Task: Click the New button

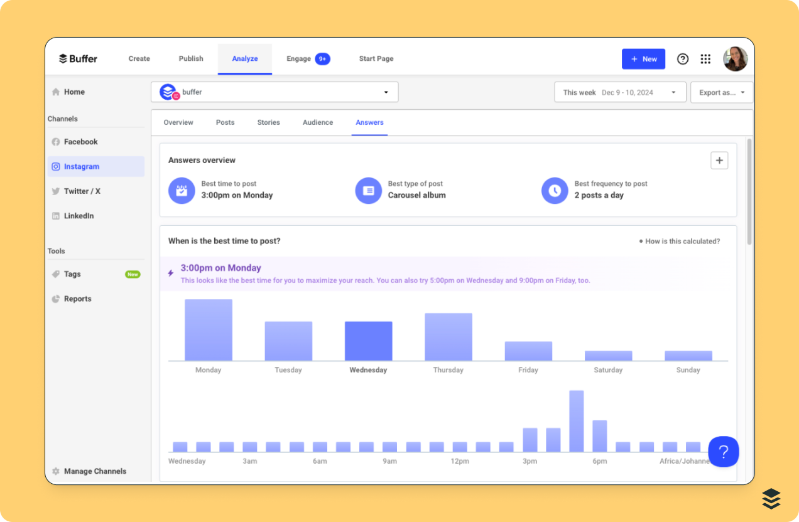Action: [643, 58]
